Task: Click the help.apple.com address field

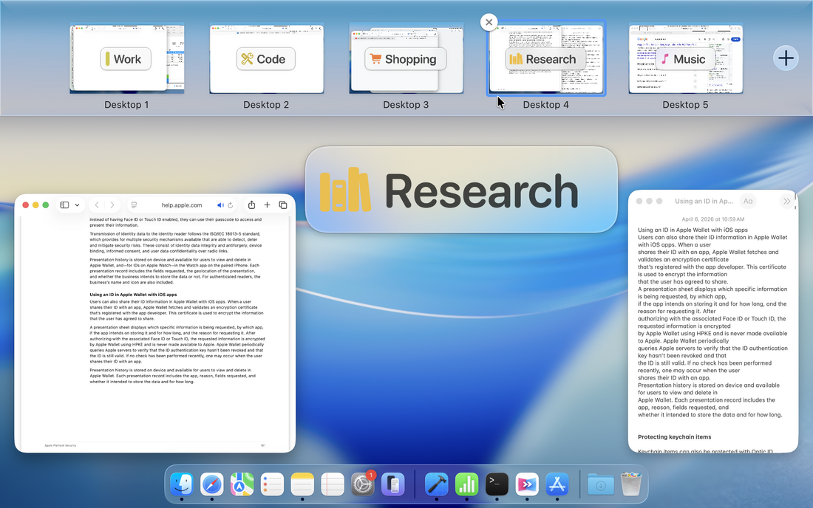Action: tap(181, 205)
